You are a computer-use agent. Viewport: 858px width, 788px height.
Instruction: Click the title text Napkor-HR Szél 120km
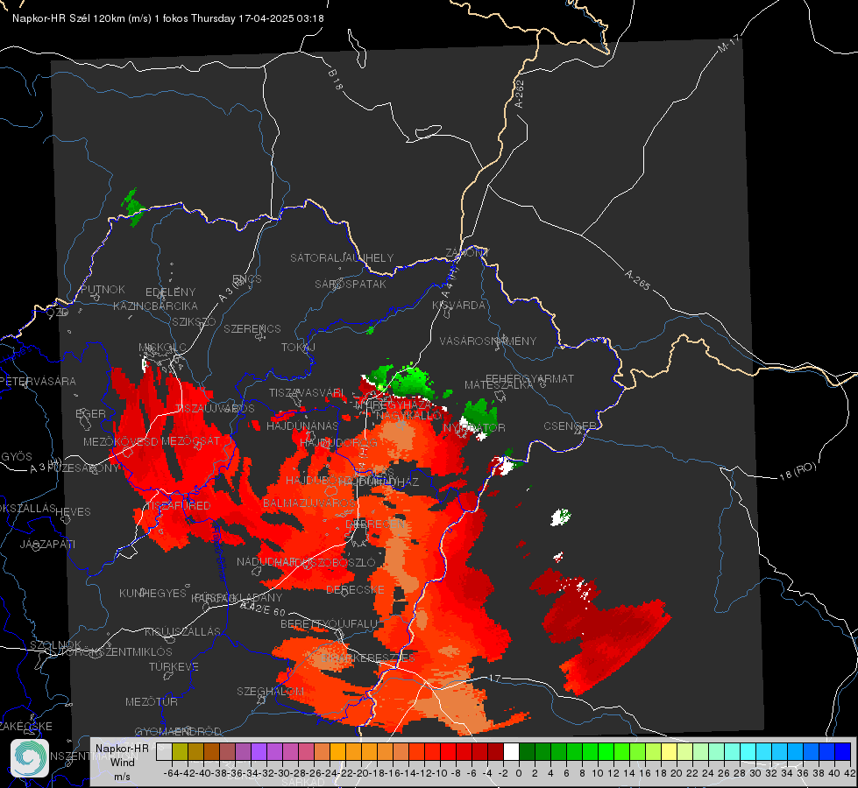[69, 18]
